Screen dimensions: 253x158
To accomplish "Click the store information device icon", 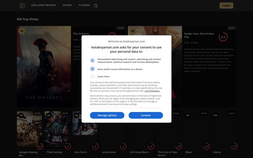I will coord(92,69).
